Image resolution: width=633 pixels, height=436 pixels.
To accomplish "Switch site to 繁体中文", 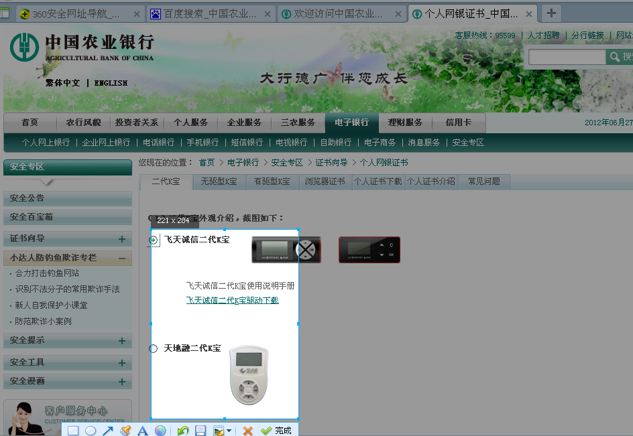I will [x=62, y=83].
